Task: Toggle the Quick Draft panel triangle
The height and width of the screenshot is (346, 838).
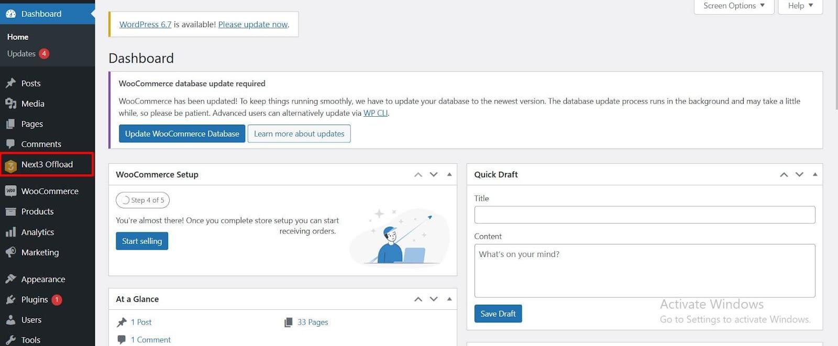Action: point(815,174)
